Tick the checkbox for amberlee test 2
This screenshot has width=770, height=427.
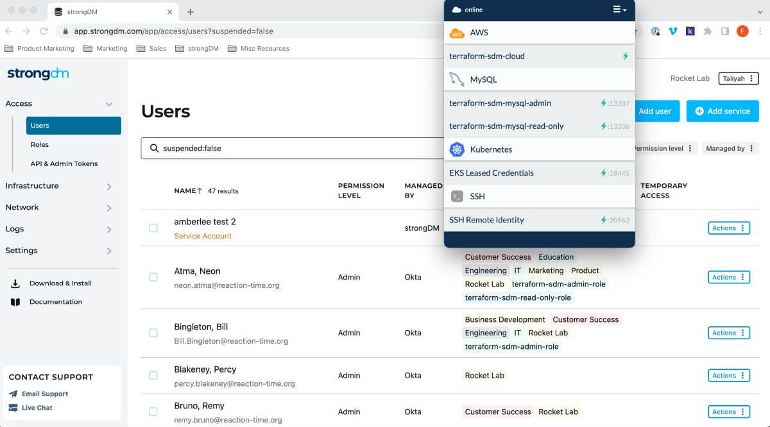coord(153,228)
